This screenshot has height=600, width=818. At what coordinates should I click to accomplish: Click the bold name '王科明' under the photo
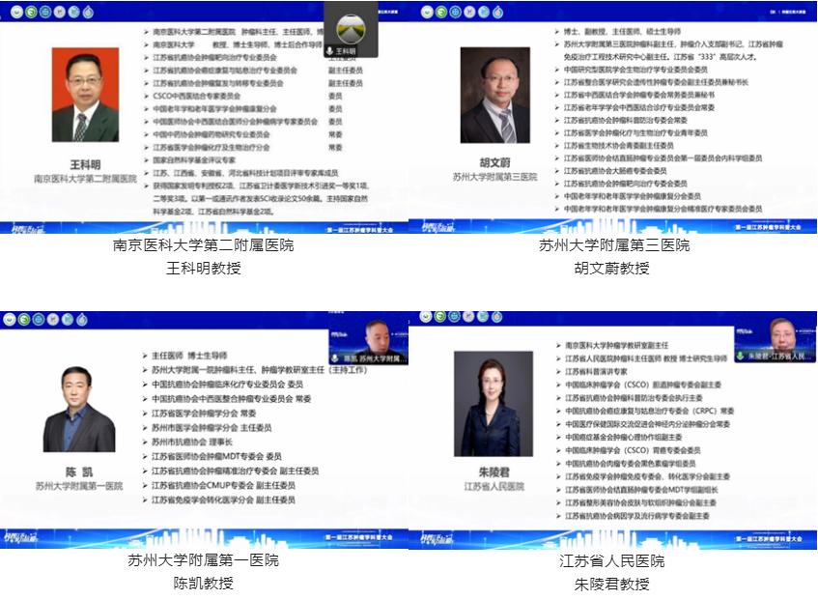point(85,165)
